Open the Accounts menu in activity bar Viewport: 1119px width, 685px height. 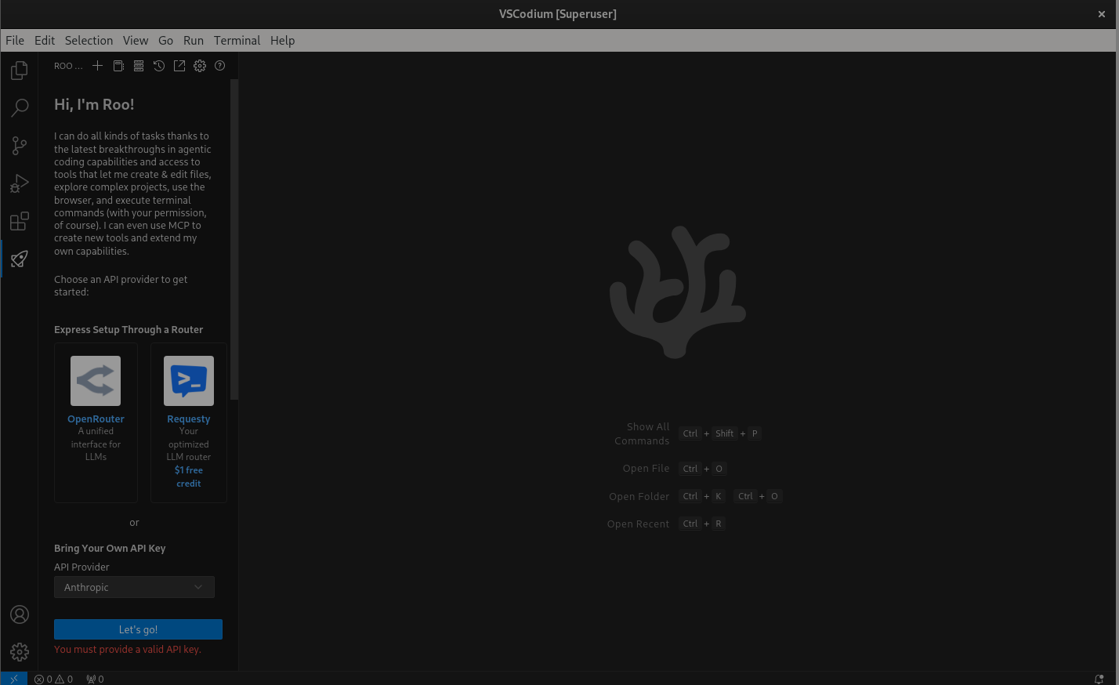[20, 614]
